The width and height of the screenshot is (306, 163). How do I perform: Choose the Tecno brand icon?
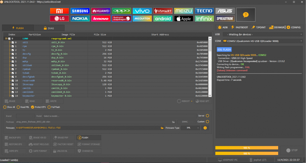click(204, 11)
